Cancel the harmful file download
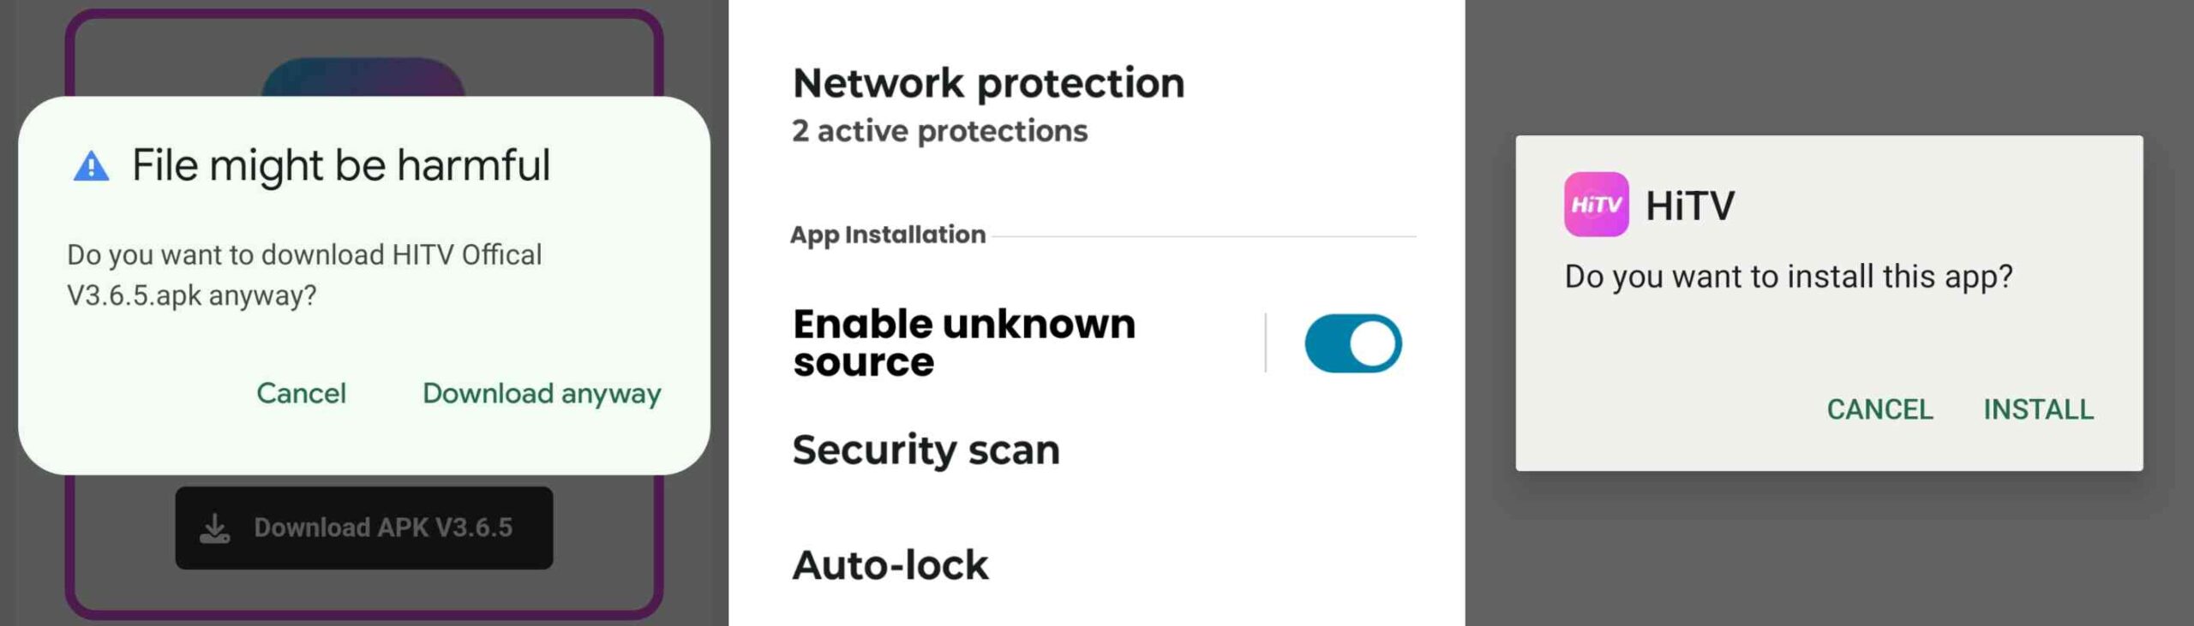The width and height of the screenshot is (2194, 626). [x=301, y=393]
